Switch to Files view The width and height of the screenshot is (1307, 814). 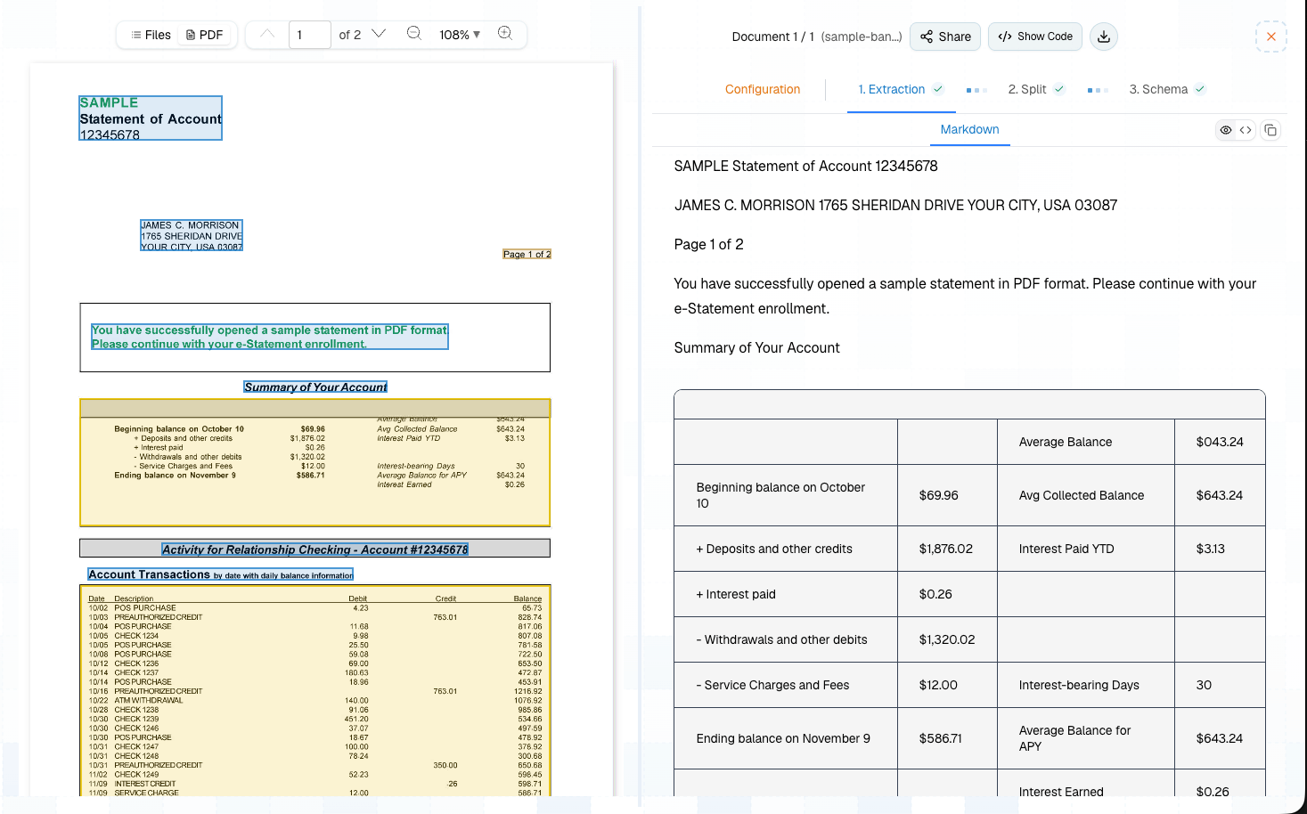pyautogui.click(x=151, y=35)
